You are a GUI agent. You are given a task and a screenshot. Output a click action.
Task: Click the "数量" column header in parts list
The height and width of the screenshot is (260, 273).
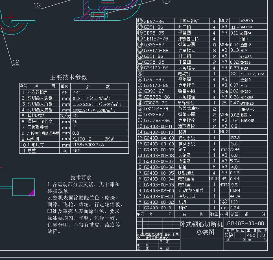(214, 214)
